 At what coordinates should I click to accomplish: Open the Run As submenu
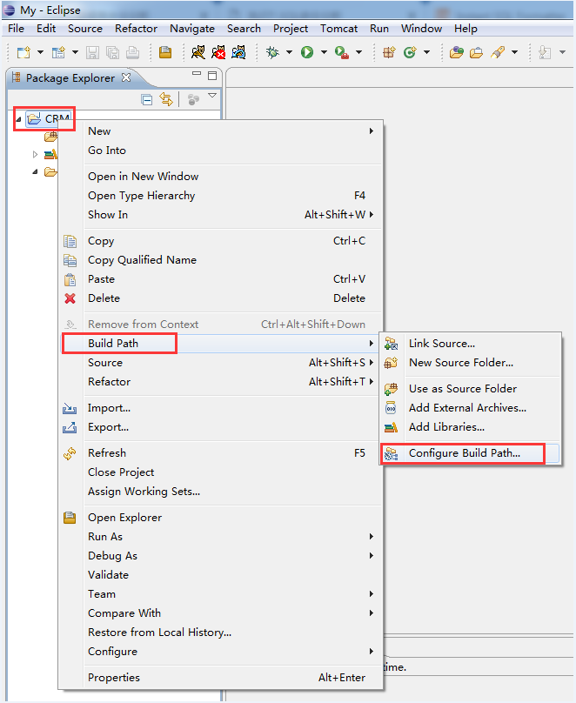[221, 537]
